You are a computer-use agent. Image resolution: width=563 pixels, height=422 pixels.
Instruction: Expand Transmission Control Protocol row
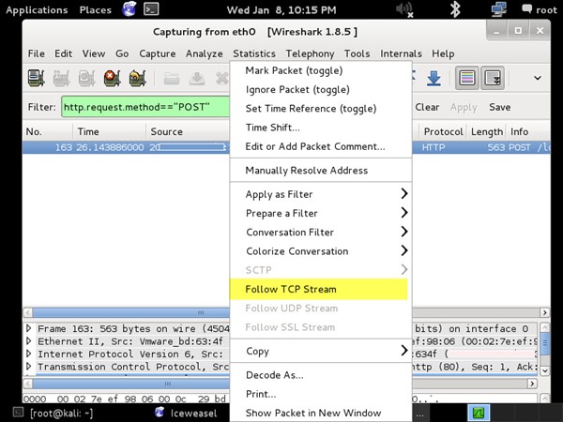[x=29, y=367]
